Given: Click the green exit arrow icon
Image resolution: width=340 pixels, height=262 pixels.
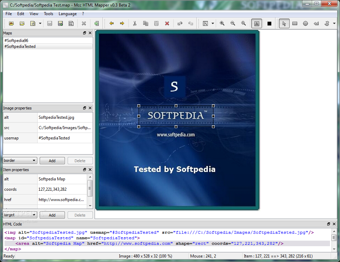Looking at the screenshot, I should click(97, 23).
